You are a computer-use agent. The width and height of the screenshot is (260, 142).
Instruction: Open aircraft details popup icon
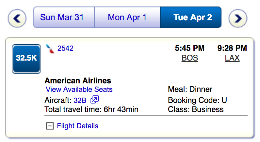[x=94, y=99]
